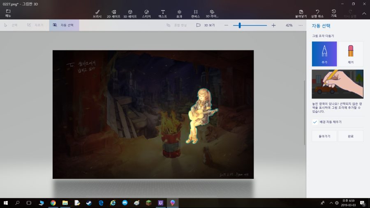Open the 3D 셰이프 shapes tool
This screenshot has width=370, height=208.
click(130, 14)
